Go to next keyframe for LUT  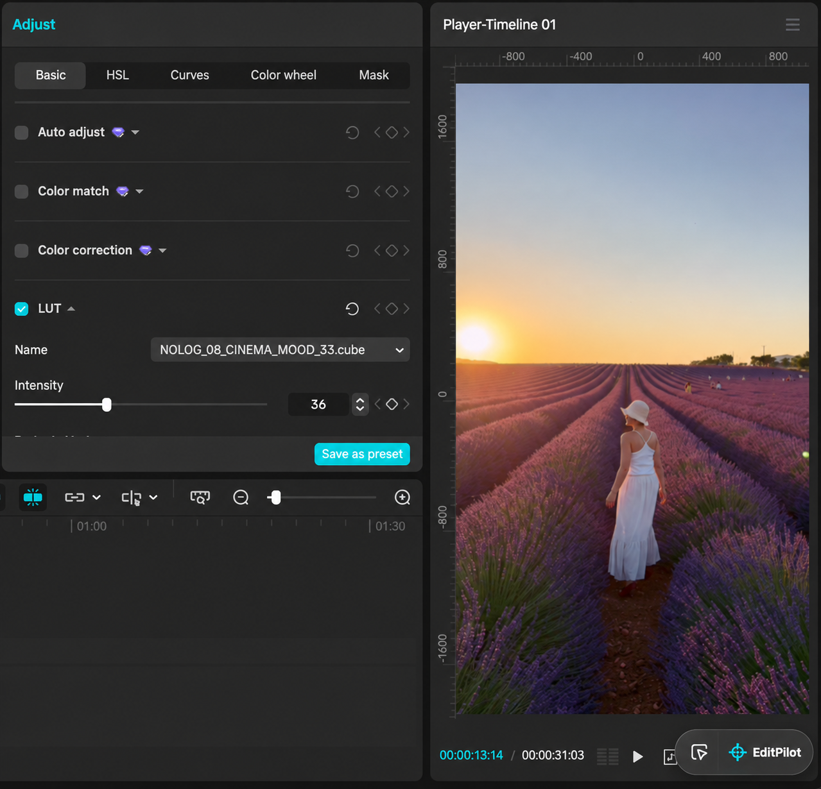406,309
